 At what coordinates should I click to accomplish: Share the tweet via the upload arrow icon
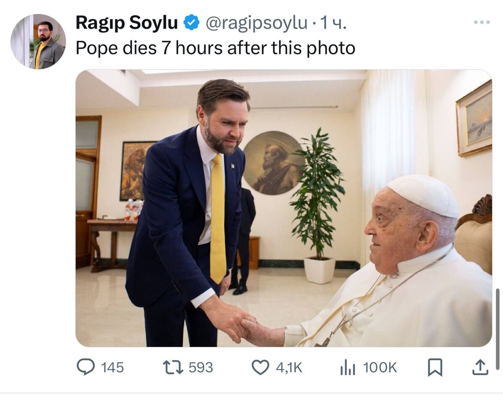pyautogui.click(x=480, y=367)
